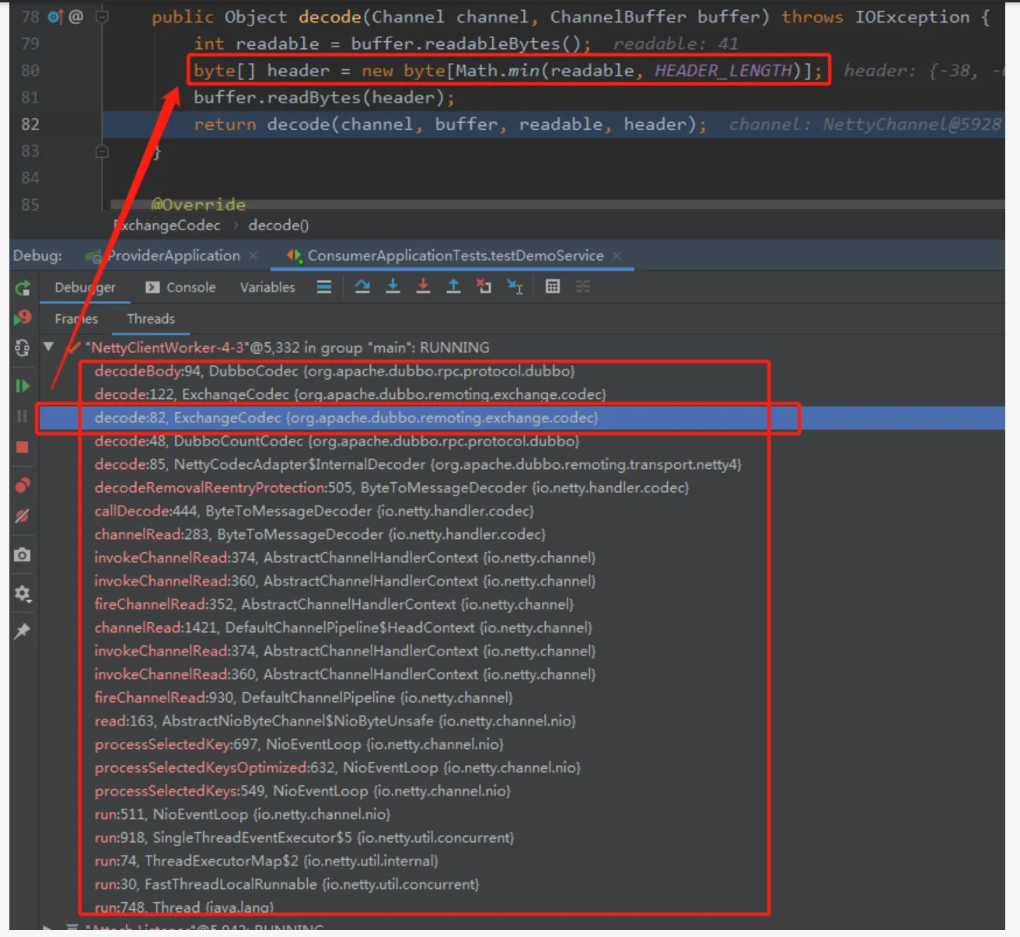This screenshot has height=937, width=1020.
Task: Click Force Step Into icon
Action: (x=423, y=287)
